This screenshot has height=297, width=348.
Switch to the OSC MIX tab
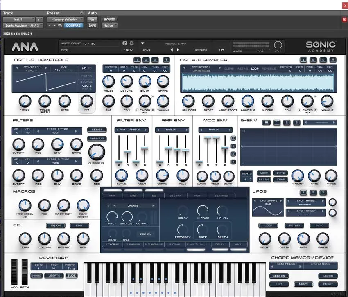[x=176, y=196]
